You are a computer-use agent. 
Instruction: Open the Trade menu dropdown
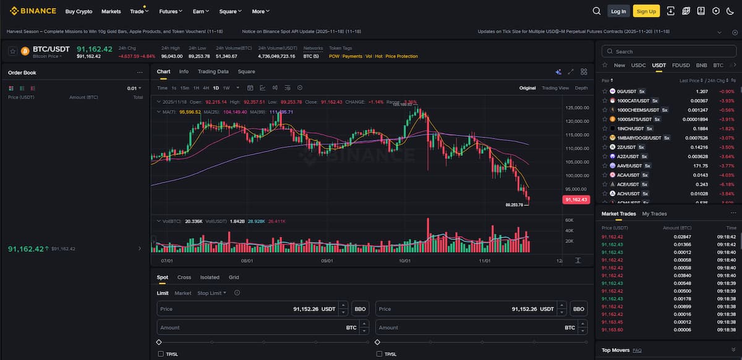coord(139,11)
